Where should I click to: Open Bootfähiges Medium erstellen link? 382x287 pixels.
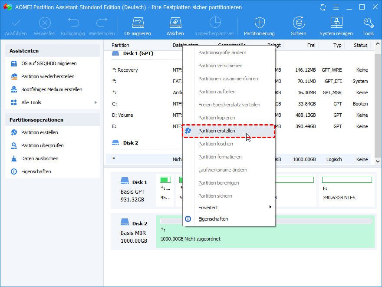(x=52, y=89)
